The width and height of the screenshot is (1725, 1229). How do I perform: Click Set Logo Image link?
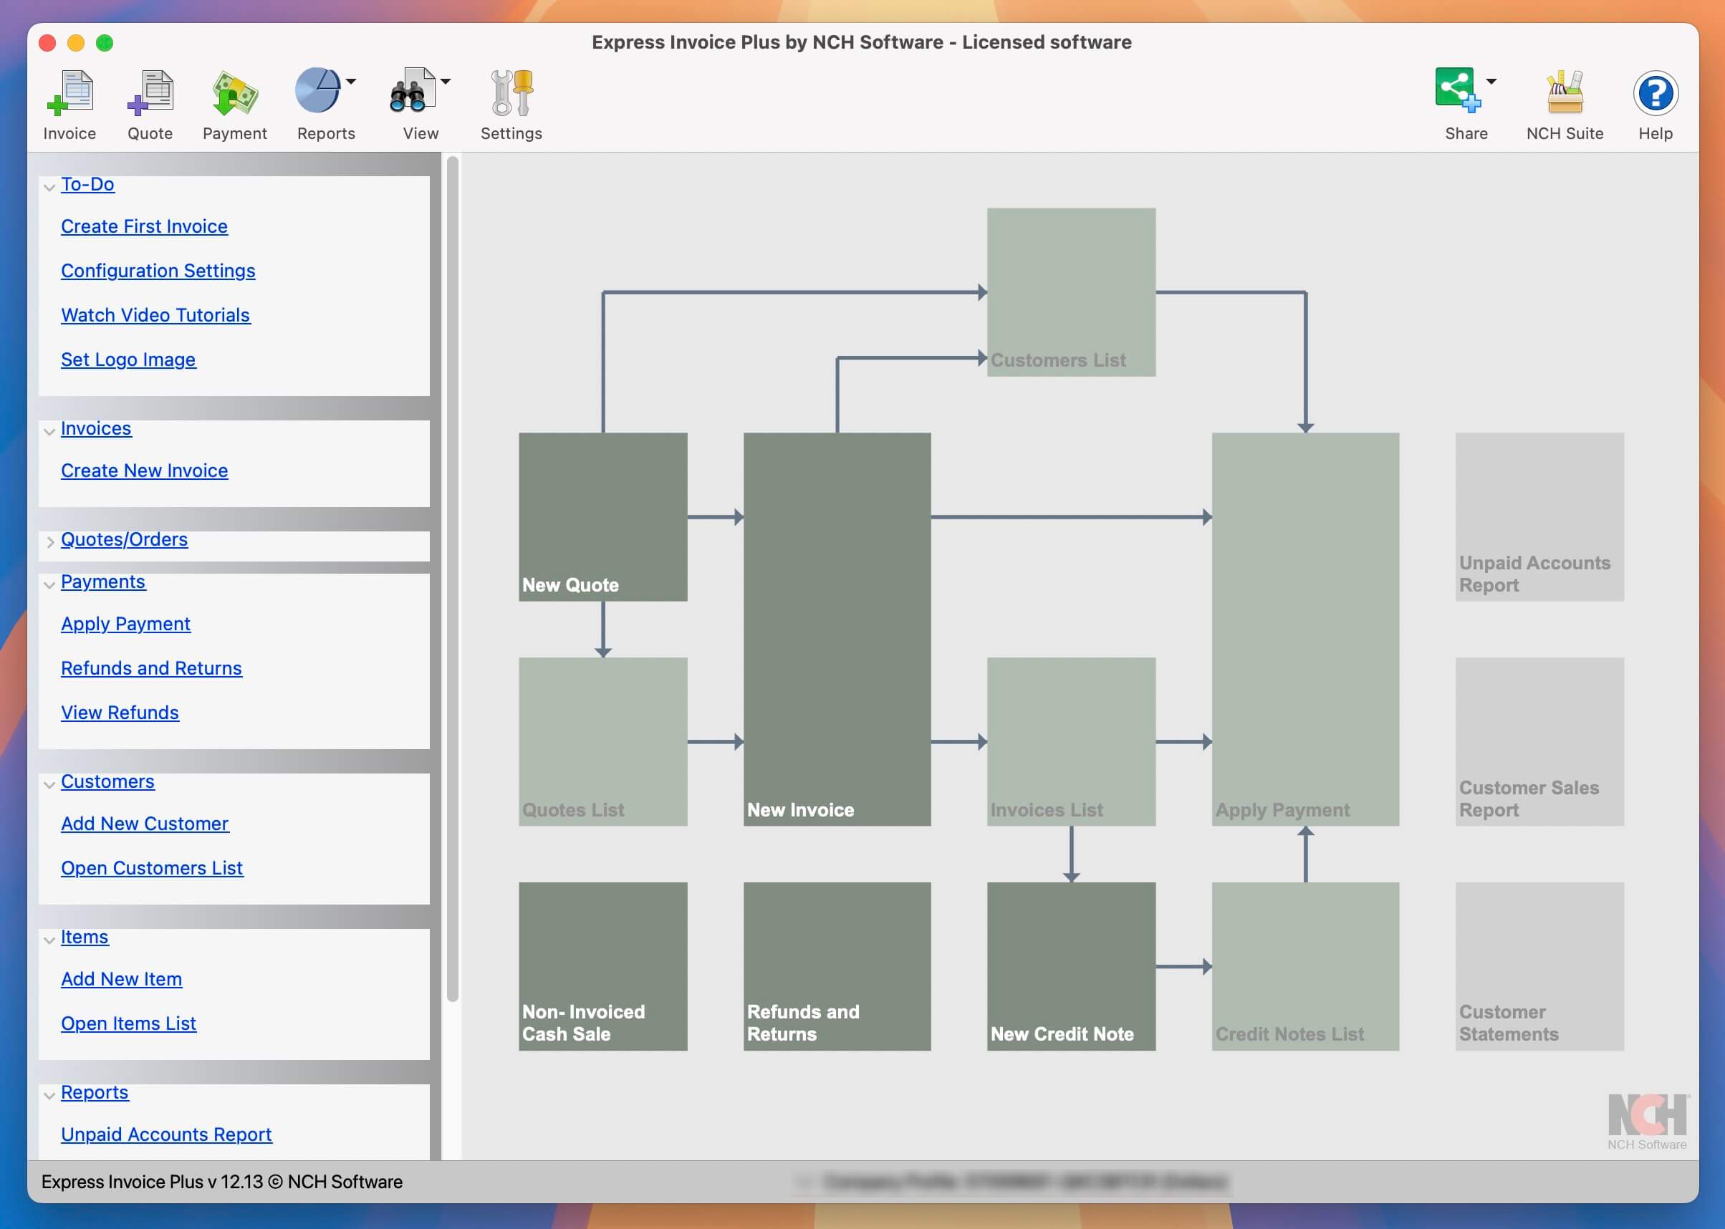point(129,360)
